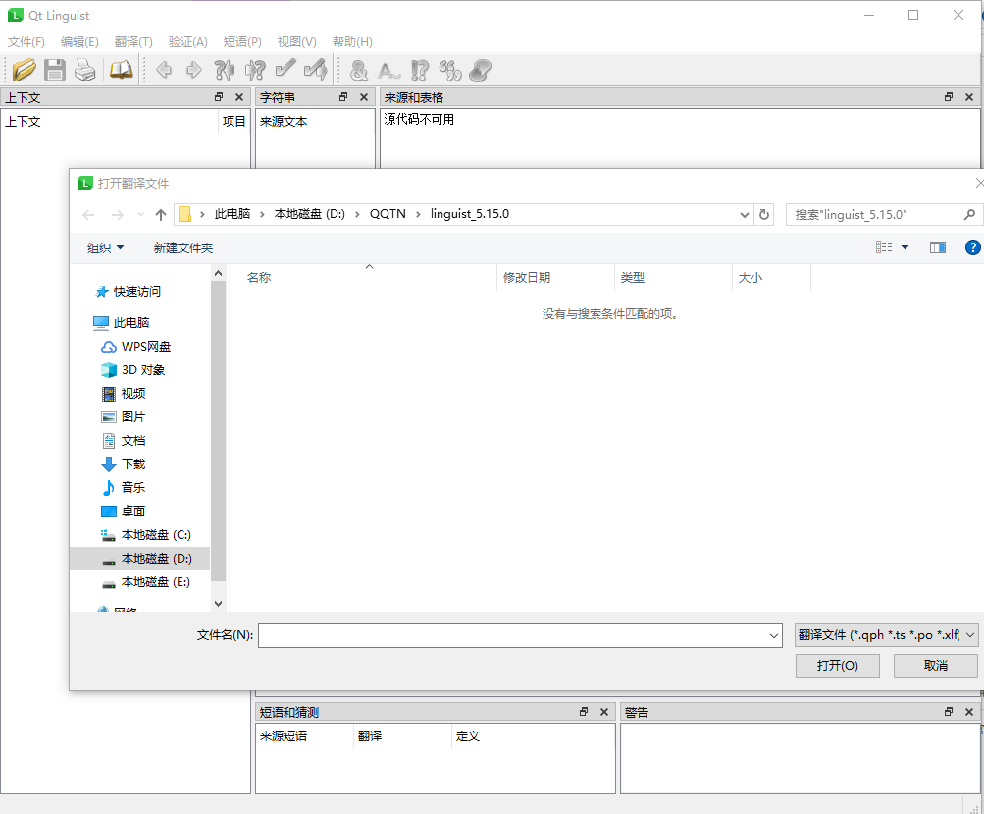Open the 翻译(T) menu

(133, 42)
